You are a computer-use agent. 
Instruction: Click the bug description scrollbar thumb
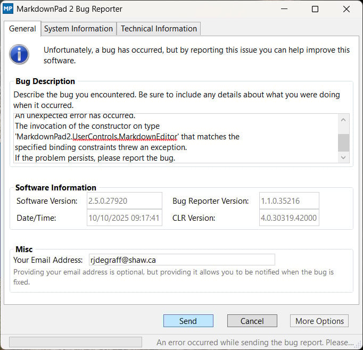point(344,143)
